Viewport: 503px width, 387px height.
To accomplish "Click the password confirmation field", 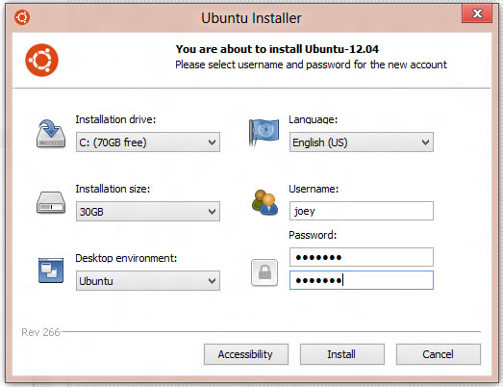I will tap(362, 280).
